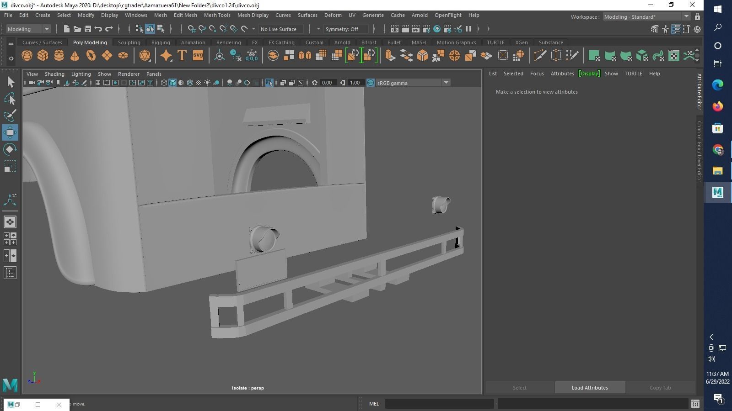Expand the sRGB gamma view transform dropdown
The width and height of the screenshot is (732, 411).
[x=446, y=83]
